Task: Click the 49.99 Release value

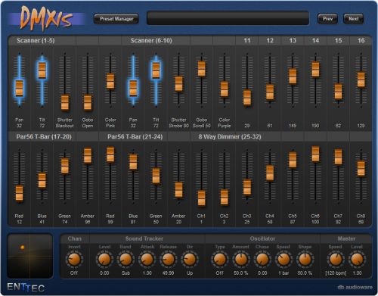Action: coord(168,273)
